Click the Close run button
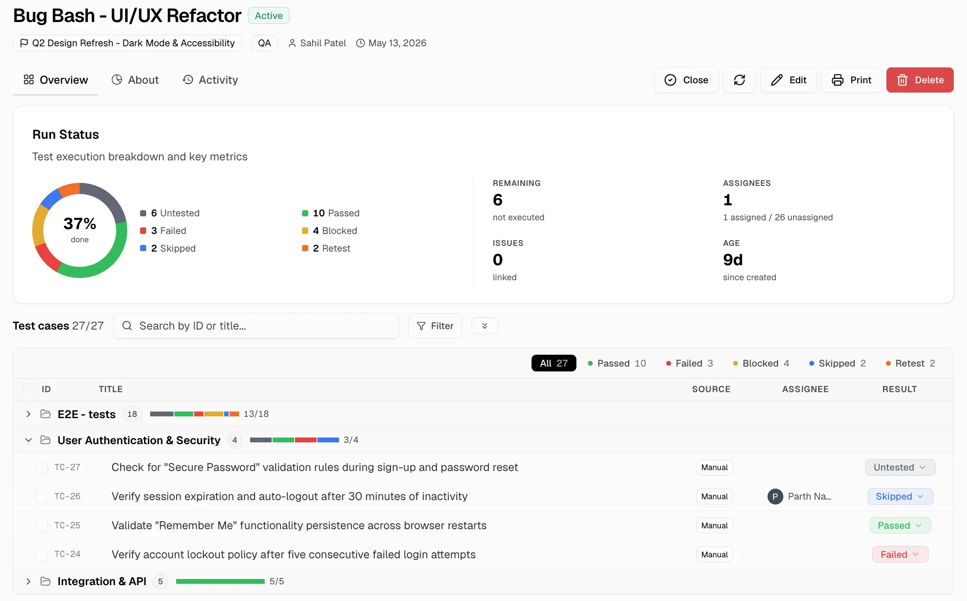967x601 pixels. [x=686, y=80]
